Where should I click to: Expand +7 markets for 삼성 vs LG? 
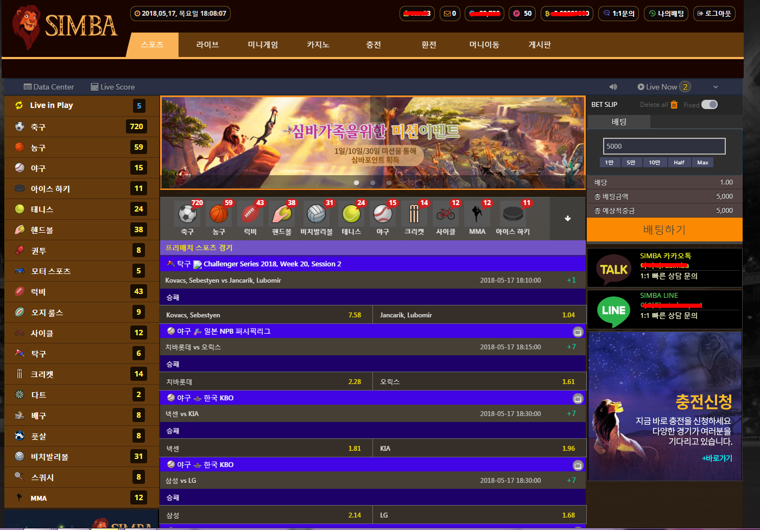[571, 481]
